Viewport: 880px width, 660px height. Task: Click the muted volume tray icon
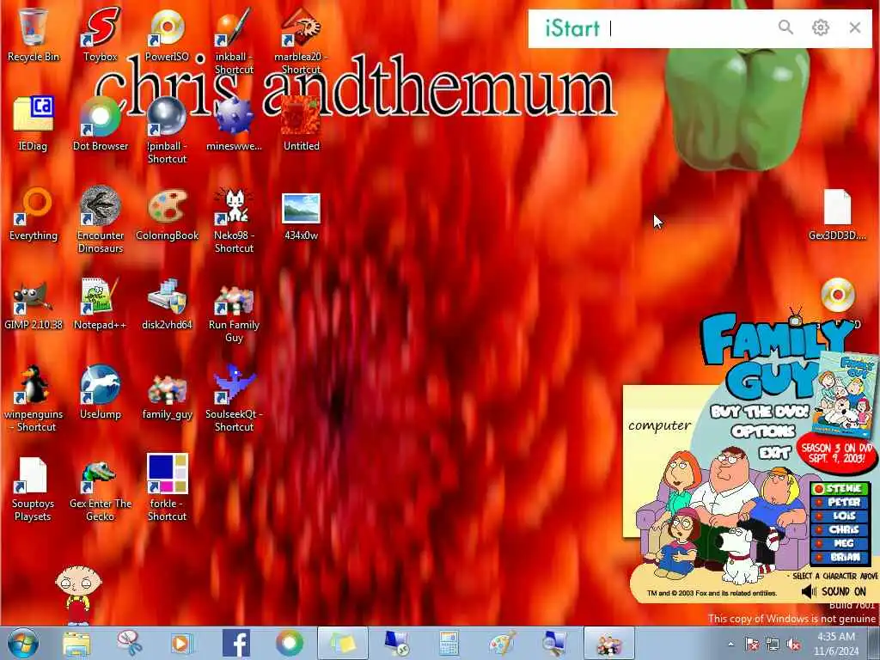793,644
